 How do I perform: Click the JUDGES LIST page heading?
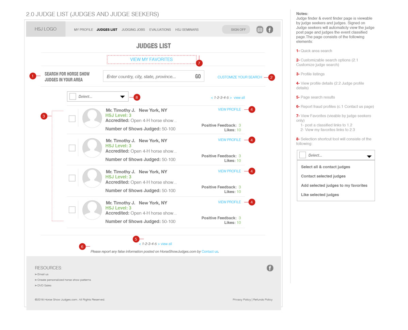coord(154,46)
